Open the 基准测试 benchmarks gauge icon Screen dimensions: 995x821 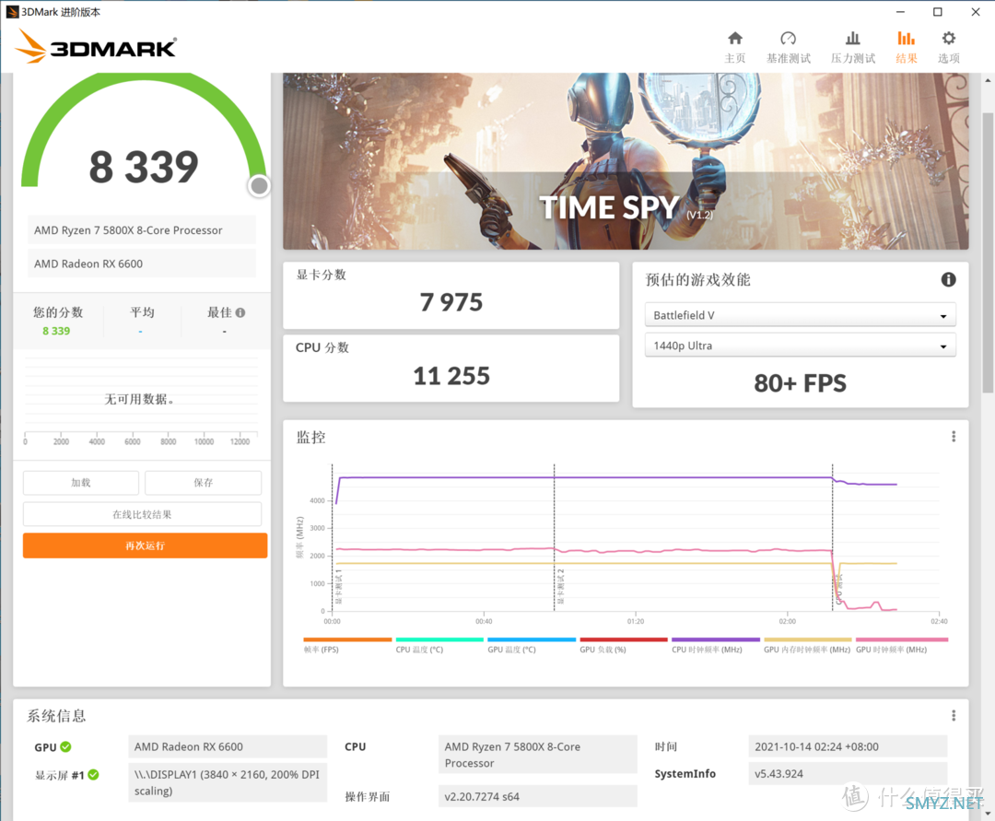tap(788, 39)
